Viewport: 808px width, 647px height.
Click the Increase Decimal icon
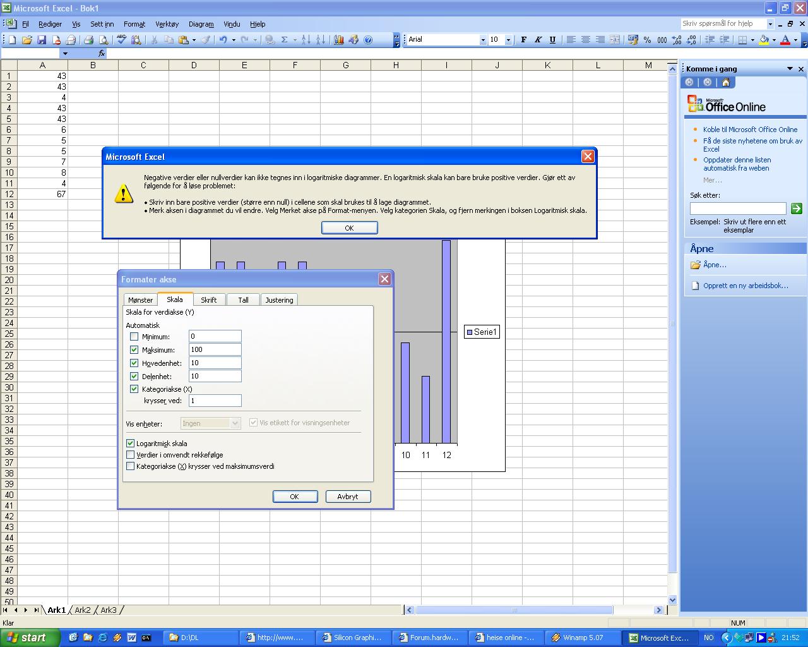click(x=677, y=40)
